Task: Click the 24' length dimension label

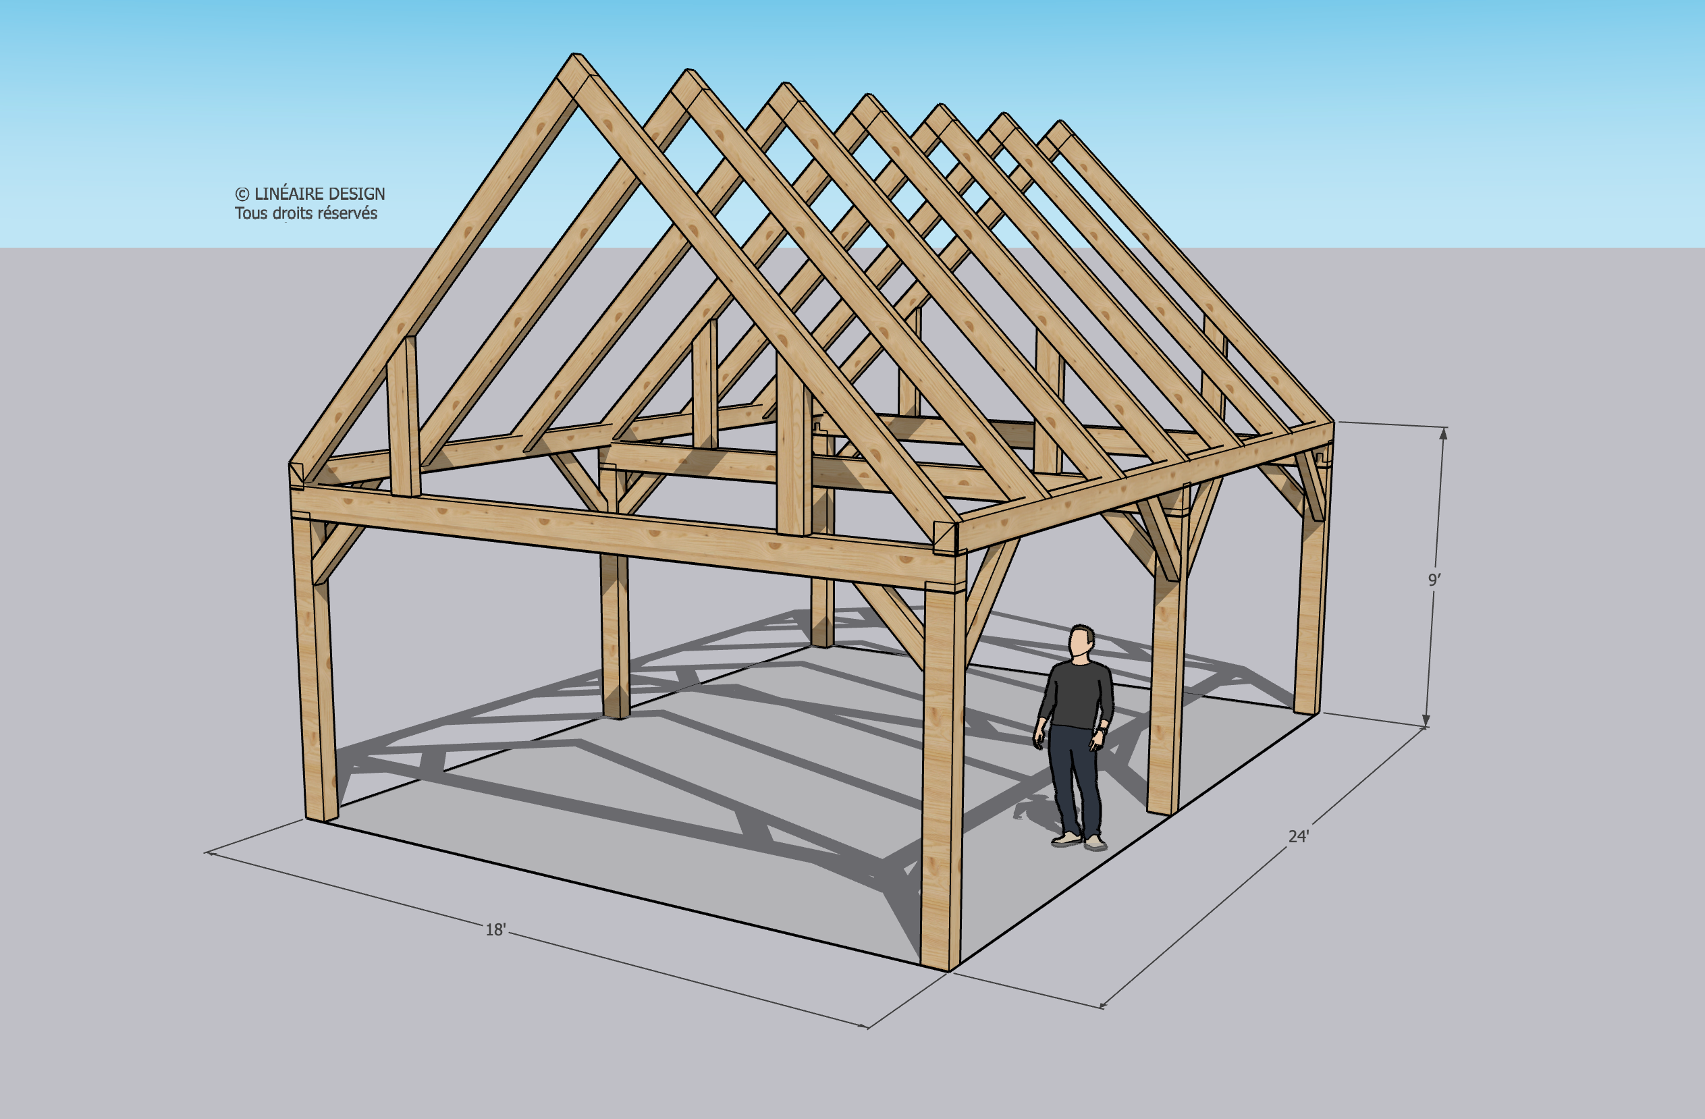Action: pos(1298,836)
